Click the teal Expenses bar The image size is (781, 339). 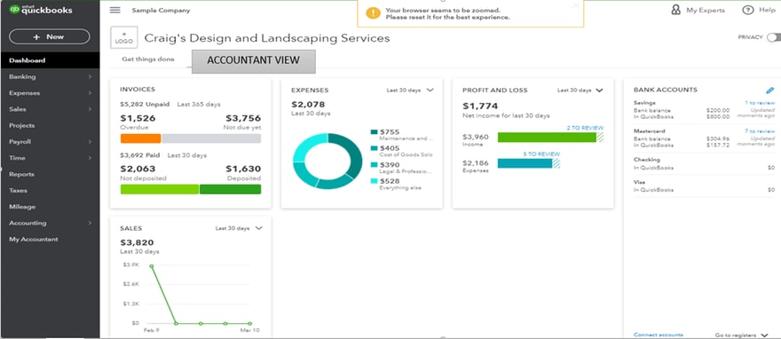tap(525, 163)
